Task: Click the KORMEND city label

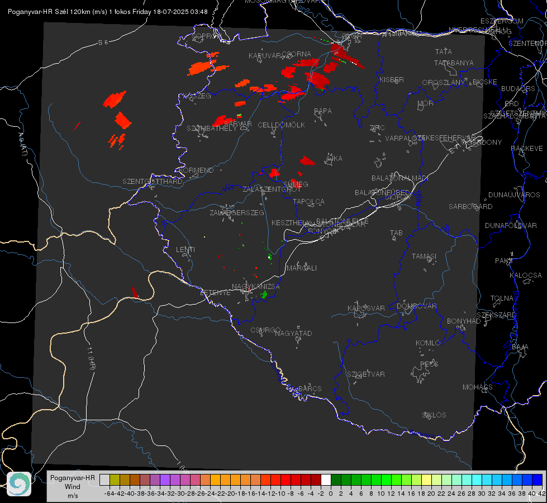Action: [x=196, y=170]
